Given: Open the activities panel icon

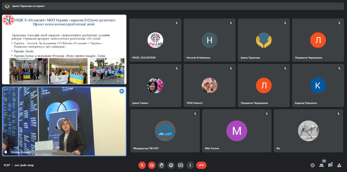Looking at the screenshot, I should click(339, 165).
